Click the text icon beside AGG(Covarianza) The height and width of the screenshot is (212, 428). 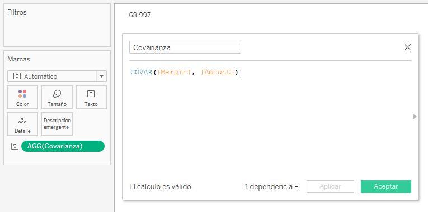[x=15, y=146]
